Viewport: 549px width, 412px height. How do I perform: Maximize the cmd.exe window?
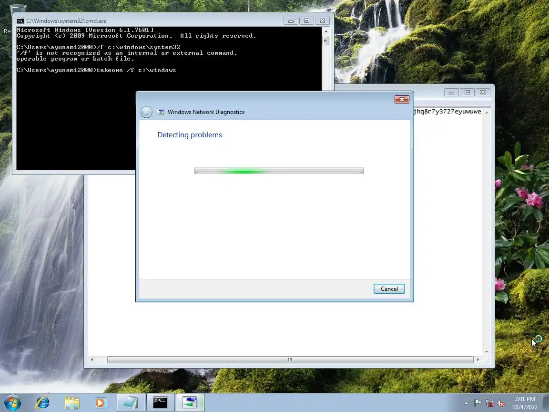306,21
